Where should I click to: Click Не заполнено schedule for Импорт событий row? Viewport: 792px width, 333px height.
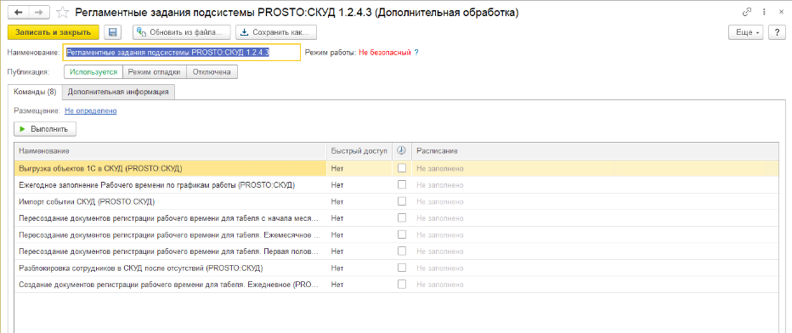tap(595, 202)
